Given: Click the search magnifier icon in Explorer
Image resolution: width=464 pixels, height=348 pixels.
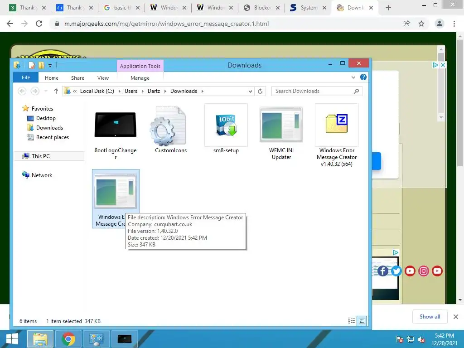Looking at the screenshot, I should point(356,91).
